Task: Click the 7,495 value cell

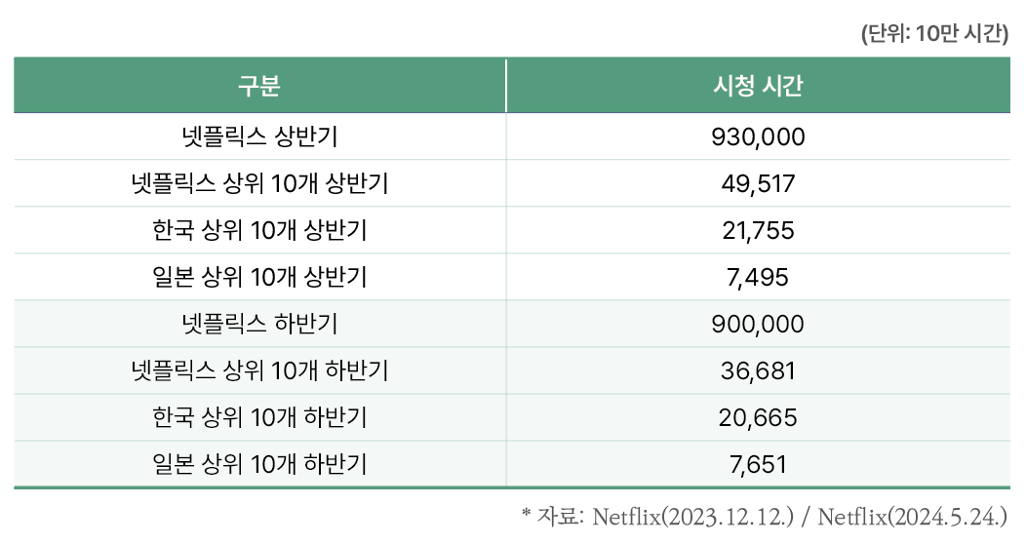Action: click(758, 277)
